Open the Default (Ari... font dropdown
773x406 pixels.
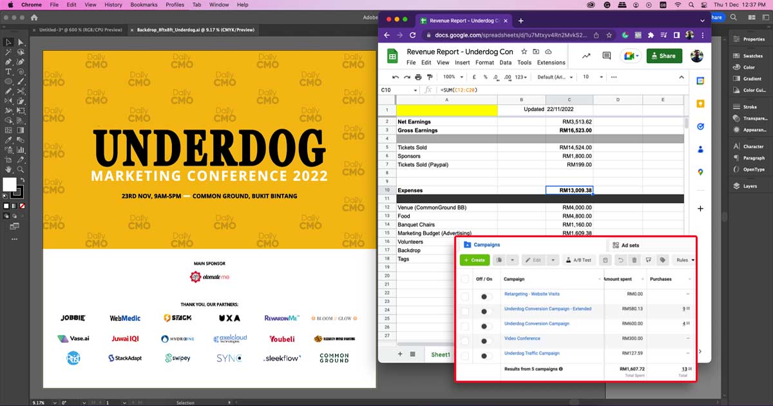pos(555,77)
